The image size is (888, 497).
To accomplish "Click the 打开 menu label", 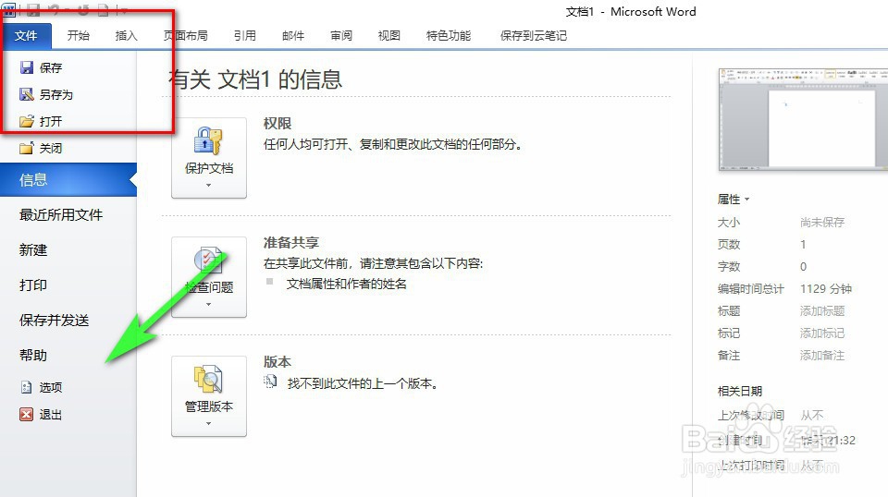I will pos(51,121).
